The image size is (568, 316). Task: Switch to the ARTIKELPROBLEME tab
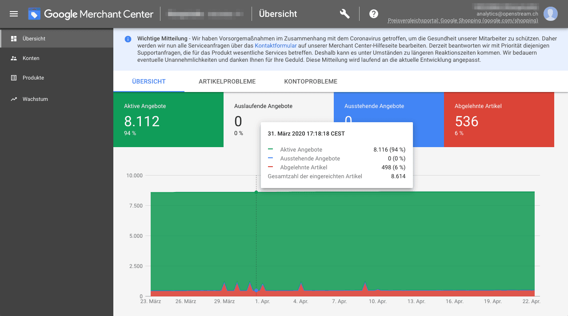coord(227,82)
